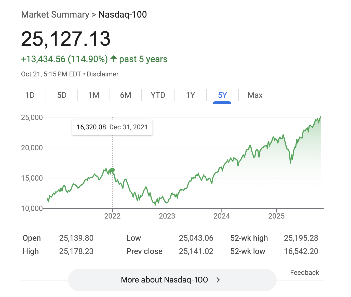Click the chevron arrow beside More about Nasdaq-100
The width and height of the screenshot is (351, 297).
tap(218, 280)
